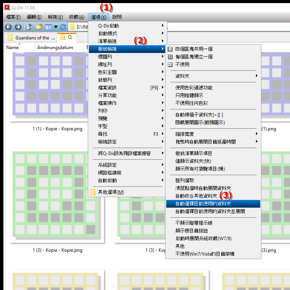The width and height of the screenshot is (290, 290).
Task: Expand the 色彩主題 submenu
Action: click(127, 72)
